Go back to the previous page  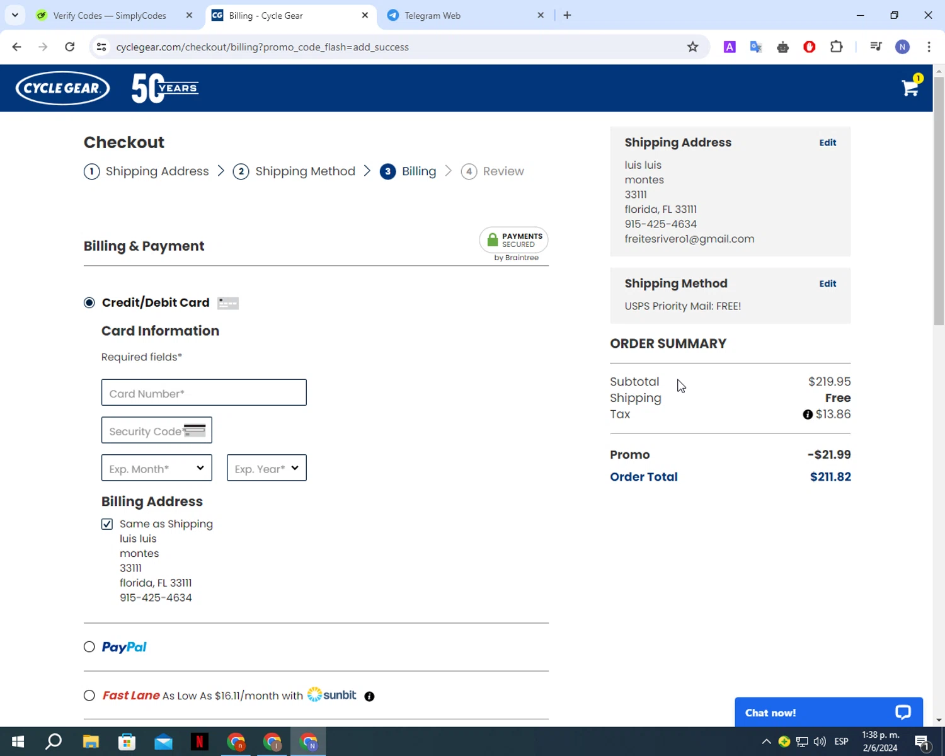pos(17,47)
